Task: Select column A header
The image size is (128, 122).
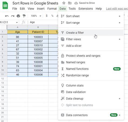Action: click(18, 27)
